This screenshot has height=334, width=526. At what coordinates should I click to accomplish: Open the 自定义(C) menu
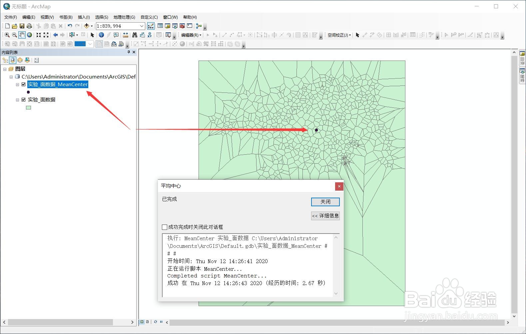149,17
